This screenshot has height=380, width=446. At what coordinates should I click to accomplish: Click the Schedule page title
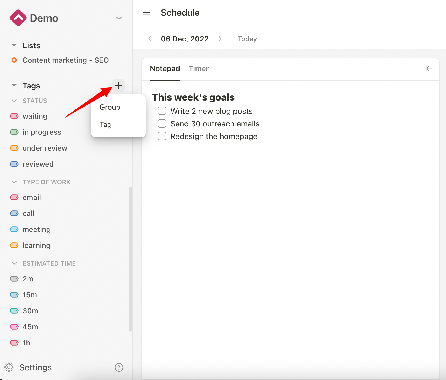(x=180, y=13)
